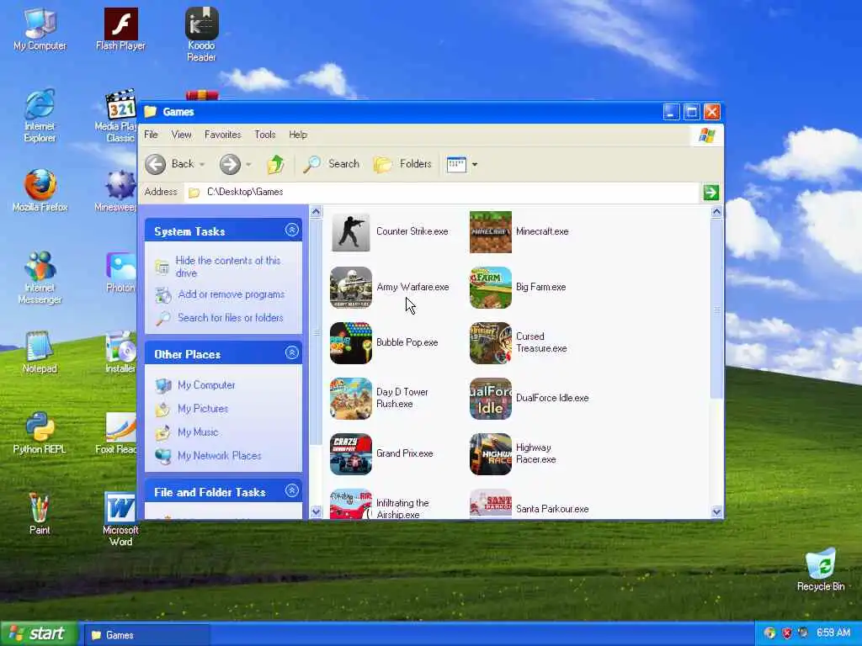This screenshot has height=646, width=862.
Task: Collapse the System Tasks panel
Action: click(292, 230)
